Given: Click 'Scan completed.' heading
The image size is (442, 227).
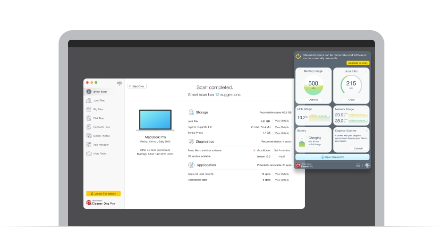Looking at the screenshot, I should point(214,87).
